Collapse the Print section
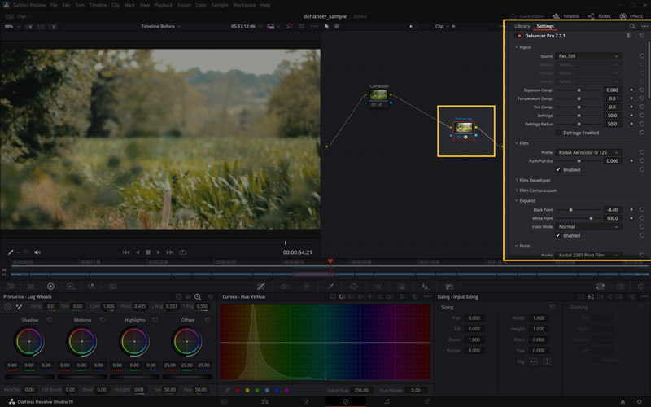 (522, 247)
